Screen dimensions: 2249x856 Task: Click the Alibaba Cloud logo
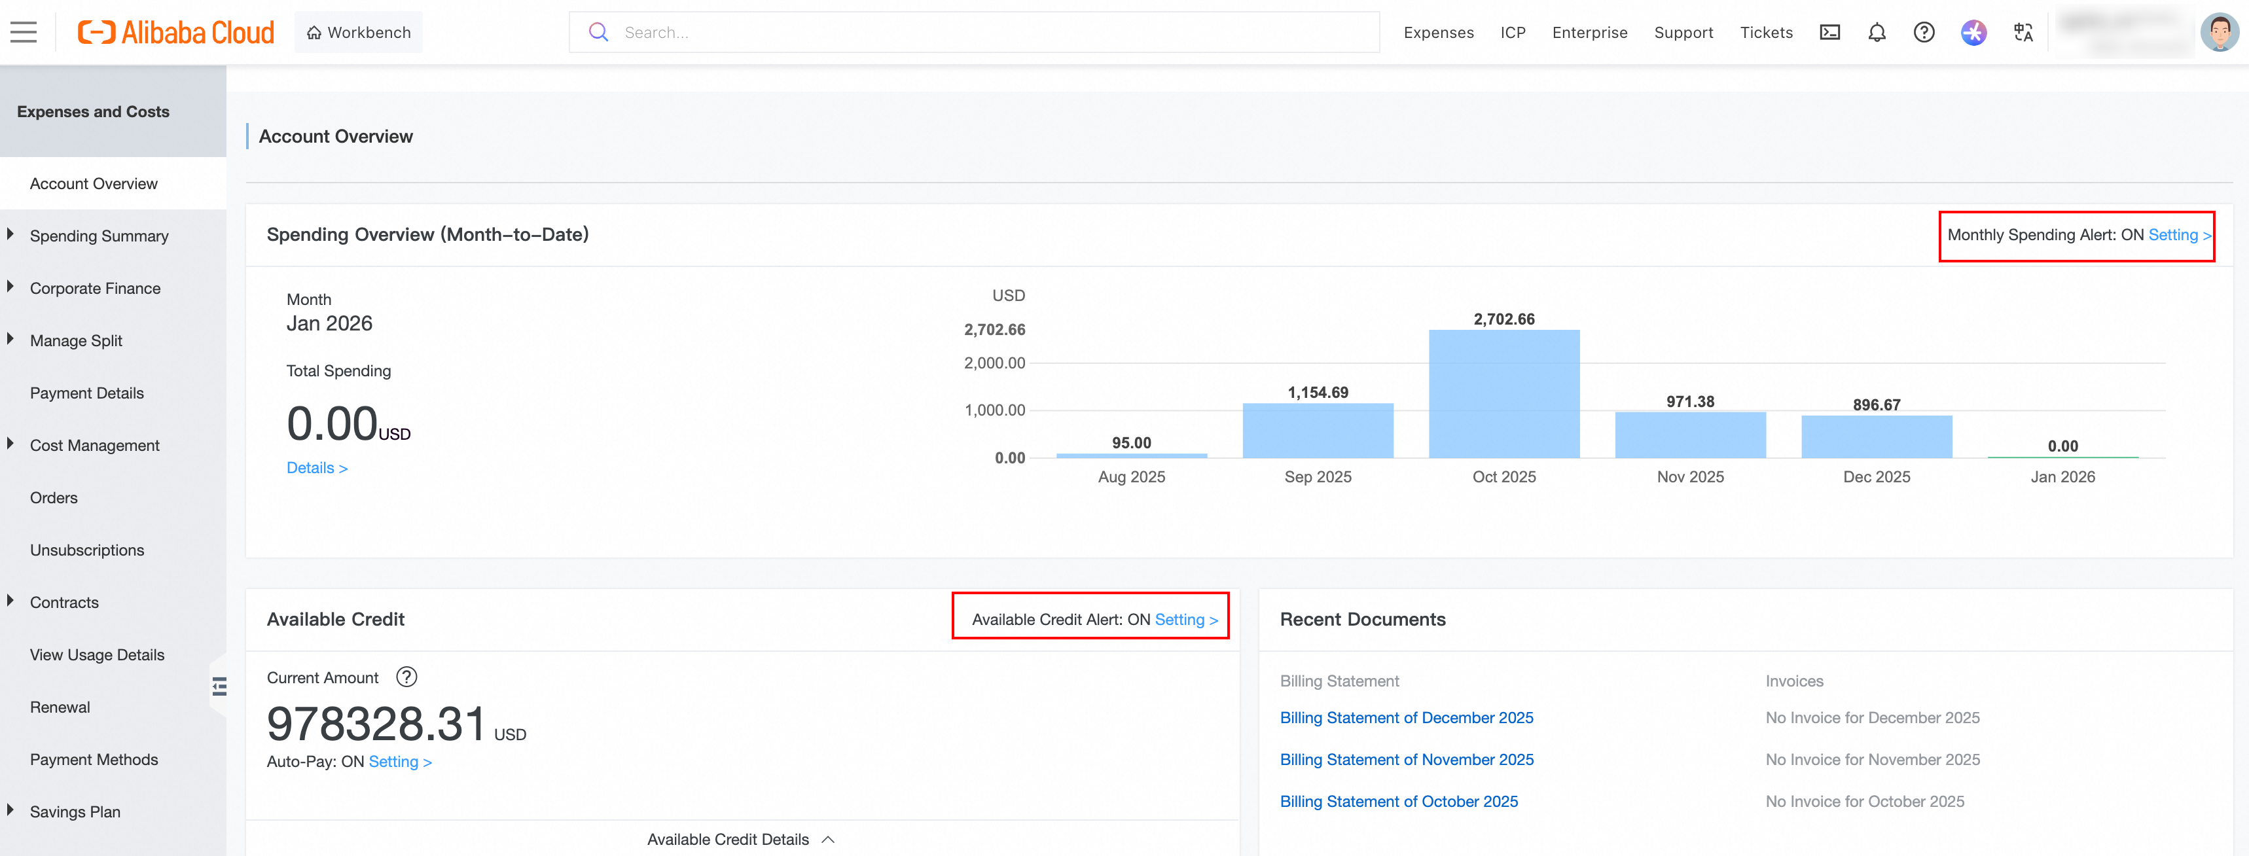[175, 32]
